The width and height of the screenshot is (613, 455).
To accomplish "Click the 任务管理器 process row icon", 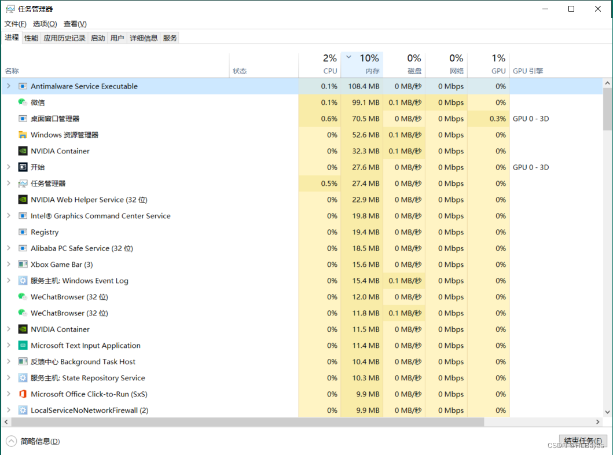I will coord(23,184).
